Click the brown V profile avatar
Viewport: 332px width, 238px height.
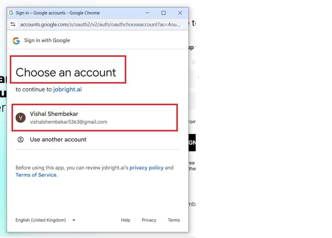pyautogui.click(x=20, y=118)
